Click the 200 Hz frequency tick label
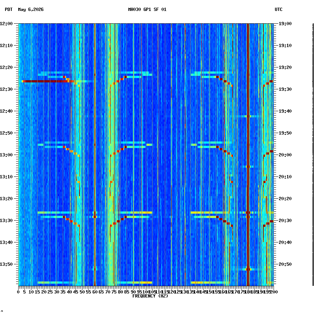This screenshot has height=315, width=329. point(274,292)
